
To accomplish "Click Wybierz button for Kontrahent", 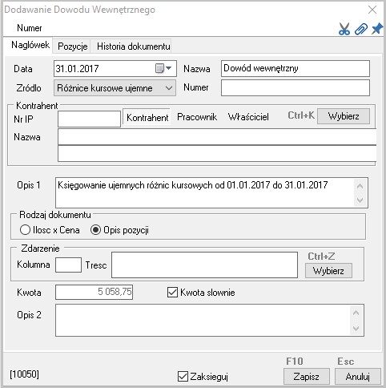I will [344, 116].
